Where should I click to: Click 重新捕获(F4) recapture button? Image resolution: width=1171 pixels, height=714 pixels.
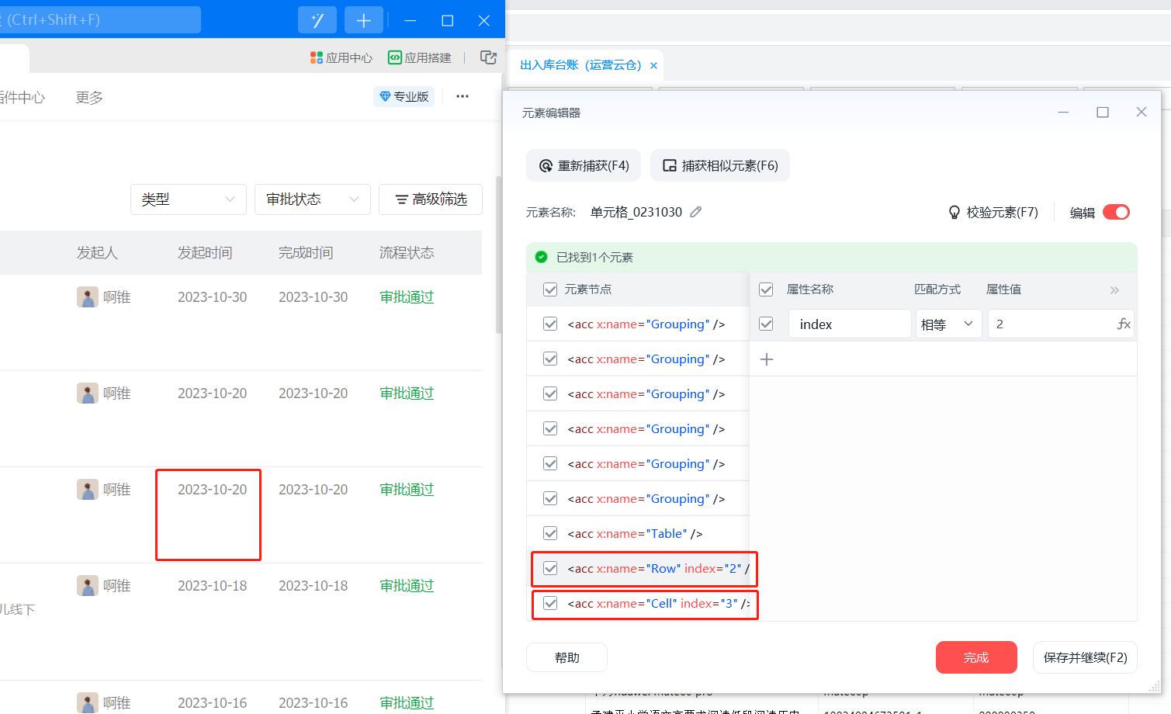(584, 165)
